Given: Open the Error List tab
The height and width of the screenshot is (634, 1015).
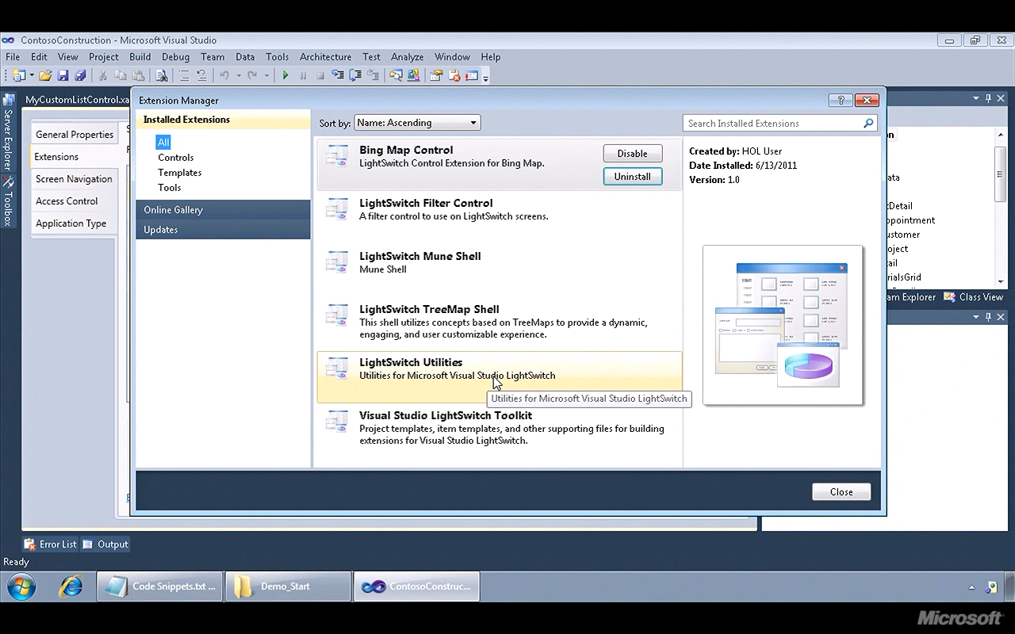Looking at the screenshot, I should click(x=51, y=544).
